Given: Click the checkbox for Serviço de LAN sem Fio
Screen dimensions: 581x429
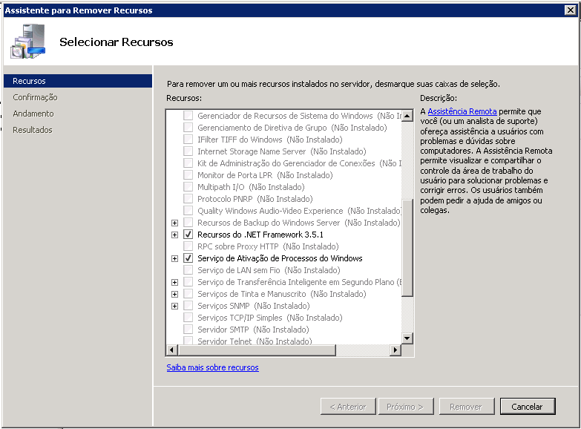Looking at the screenshot, I should coord(188,270).
